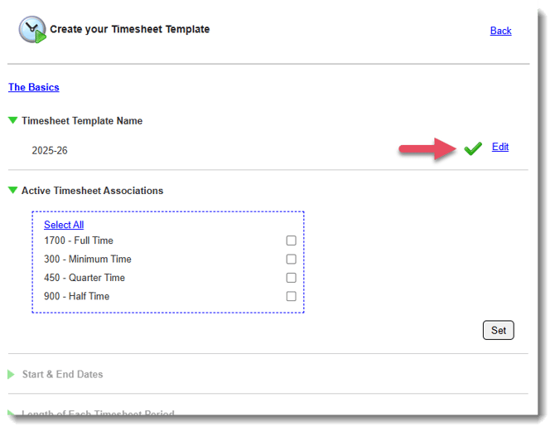Screen dimensions: 555x432
Task: Check the 1700 - Full Time box
Action: (291, 241)
